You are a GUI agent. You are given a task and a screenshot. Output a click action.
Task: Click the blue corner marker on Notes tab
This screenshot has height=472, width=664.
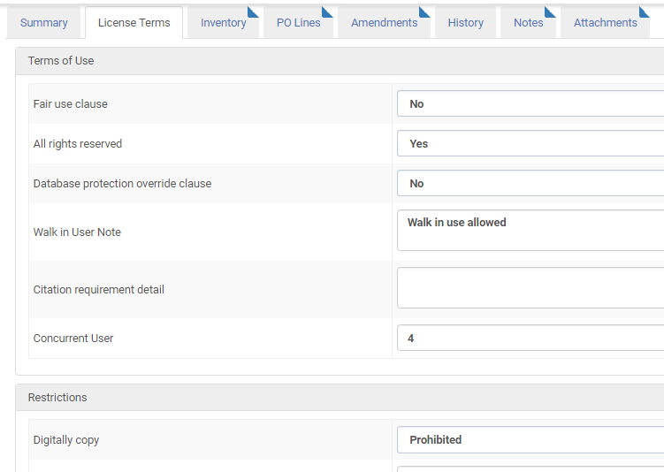tap(551, 11)
